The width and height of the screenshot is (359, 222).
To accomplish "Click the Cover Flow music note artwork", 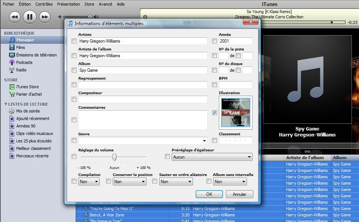I will (308, 79).
